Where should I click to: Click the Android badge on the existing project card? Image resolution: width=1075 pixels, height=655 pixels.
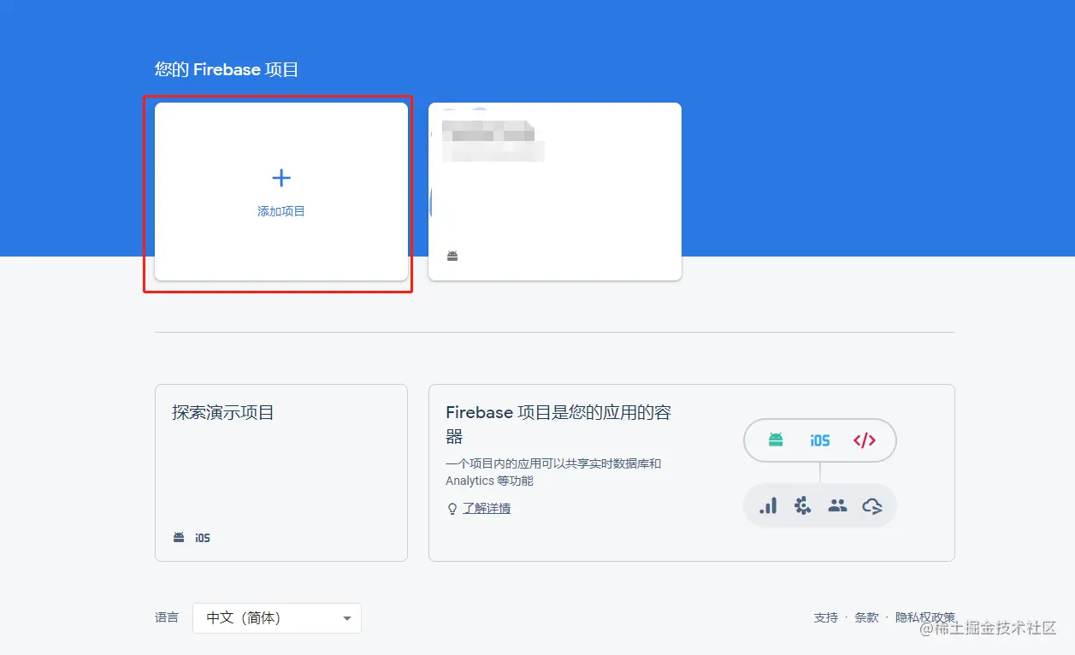click(452, 255)
